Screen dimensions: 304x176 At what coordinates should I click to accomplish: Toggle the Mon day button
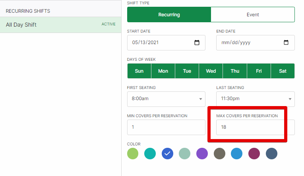coord(163,71)
